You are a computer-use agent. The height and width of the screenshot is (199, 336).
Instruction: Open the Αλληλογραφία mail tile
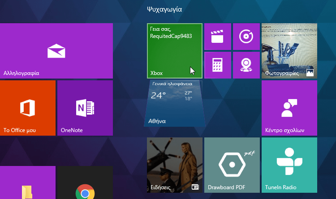tap(56, 51)
